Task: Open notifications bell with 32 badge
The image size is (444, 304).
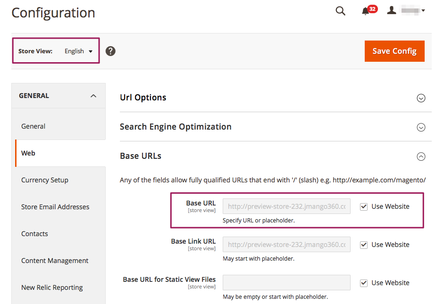Action: (366, 11)
